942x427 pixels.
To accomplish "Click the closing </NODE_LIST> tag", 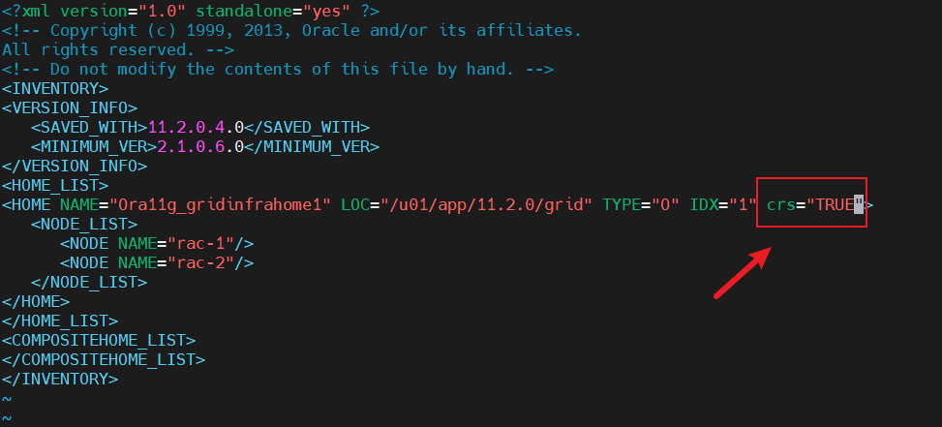I will [x=89, y=283].
